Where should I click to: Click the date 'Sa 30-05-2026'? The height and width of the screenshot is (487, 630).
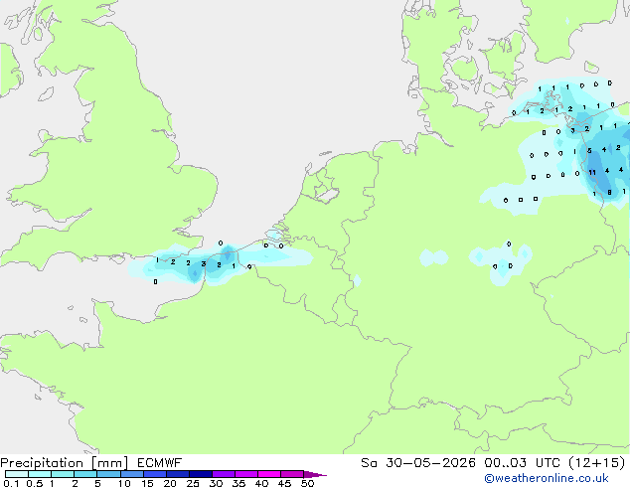coord(418,462)
